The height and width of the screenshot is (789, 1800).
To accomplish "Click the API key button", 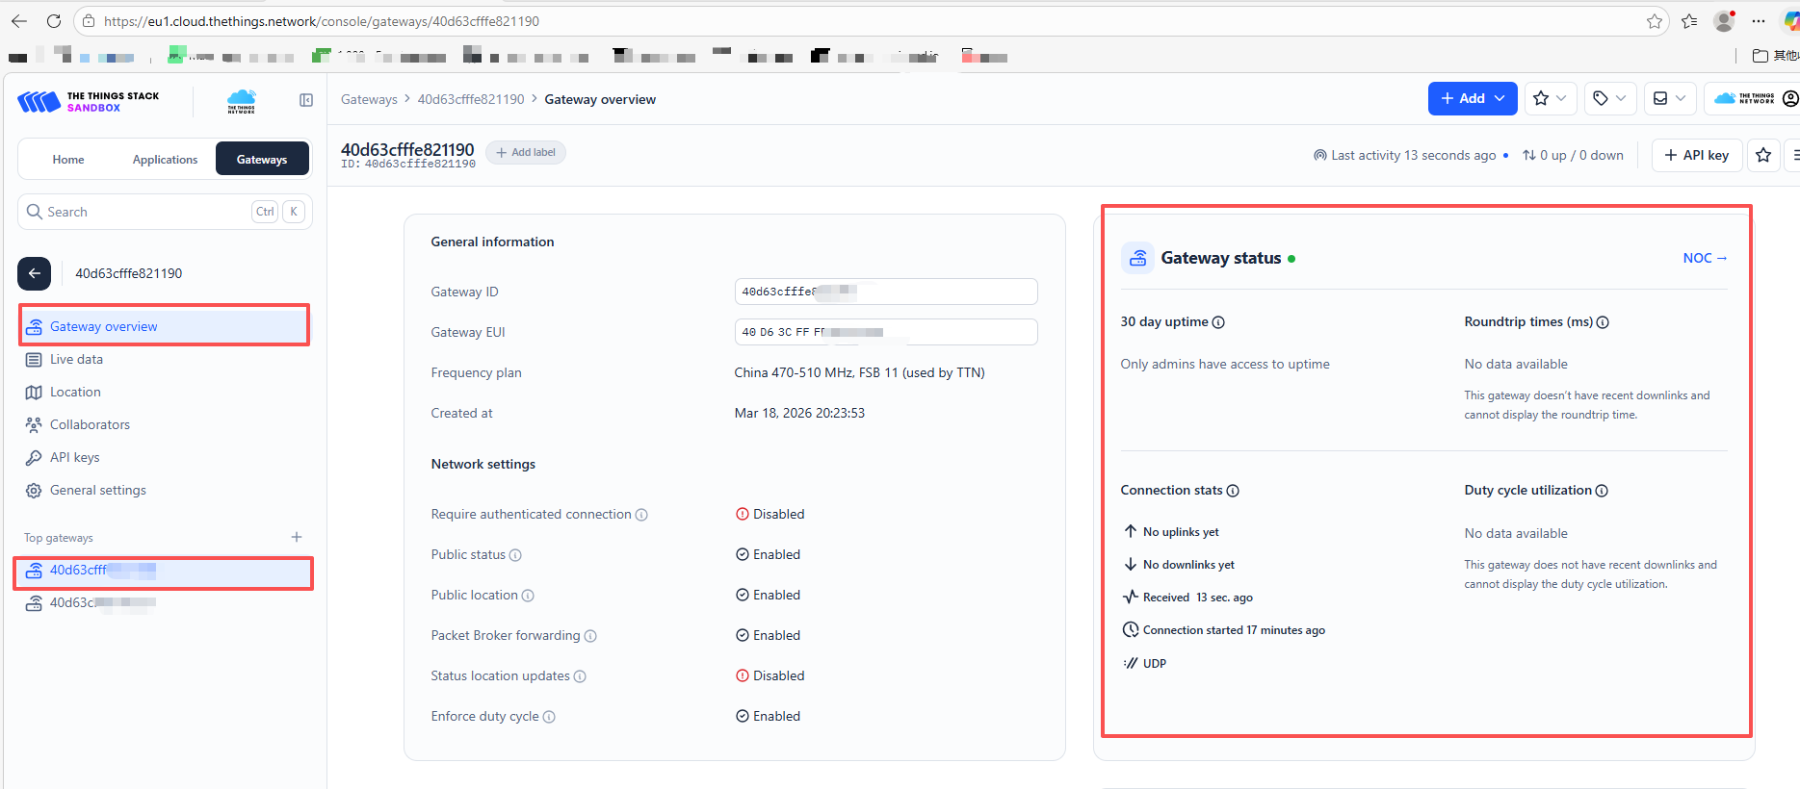I will (x=1696, y=155).
